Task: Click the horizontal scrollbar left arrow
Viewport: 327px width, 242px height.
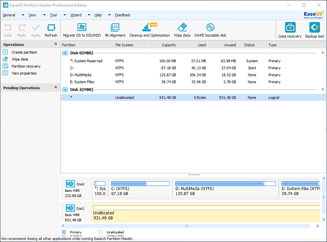Action: [x=63, y=226]
